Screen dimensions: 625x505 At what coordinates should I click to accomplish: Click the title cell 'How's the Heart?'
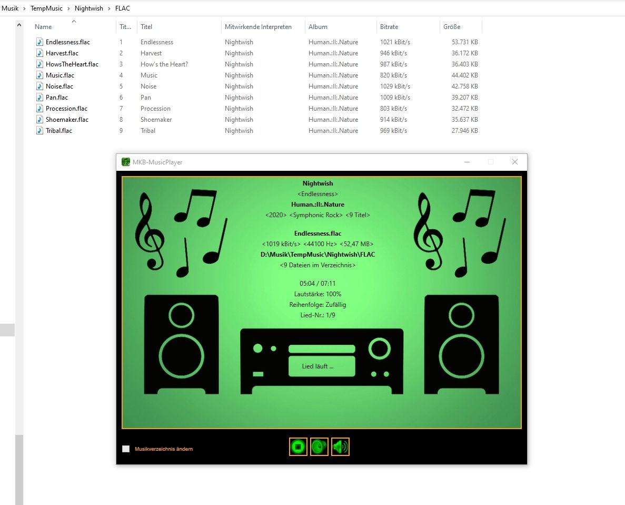[164, 64]
